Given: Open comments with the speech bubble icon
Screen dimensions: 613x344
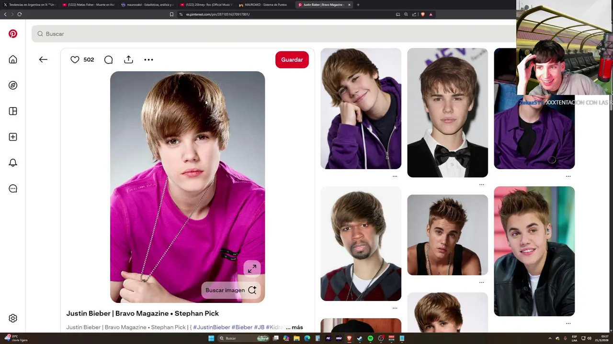Looking at the screenshot, I should point(109,60).
